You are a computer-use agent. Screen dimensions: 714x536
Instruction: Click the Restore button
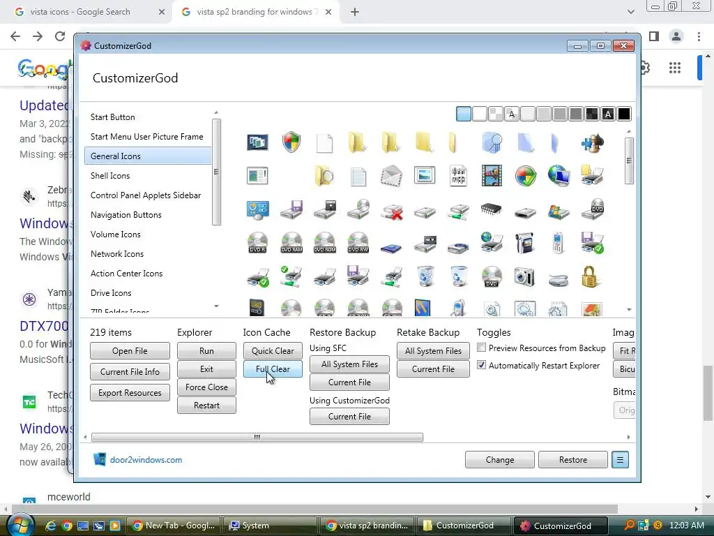(x=573, y=460)
